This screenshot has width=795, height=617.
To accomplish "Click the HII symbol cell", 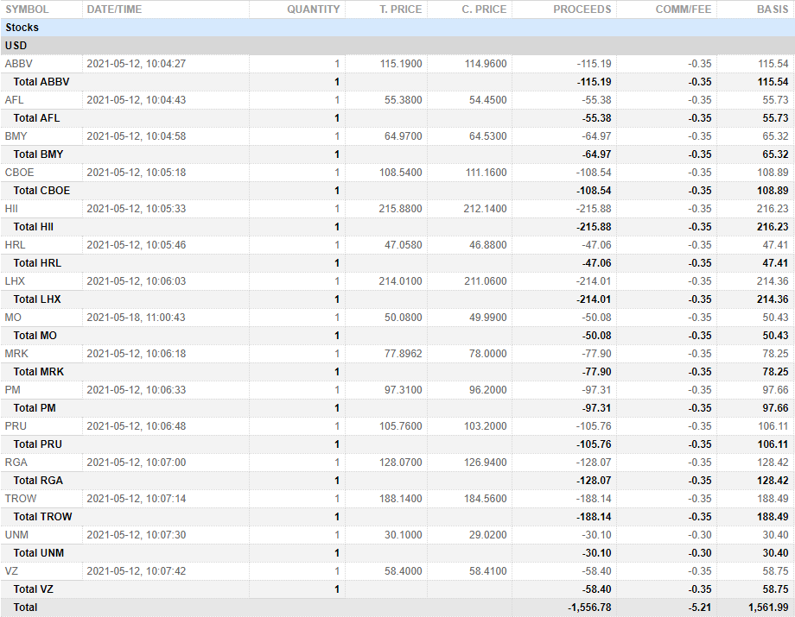I will coord(11,209).
